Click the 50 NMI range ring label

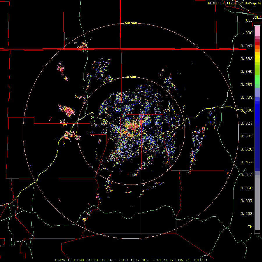131,77
